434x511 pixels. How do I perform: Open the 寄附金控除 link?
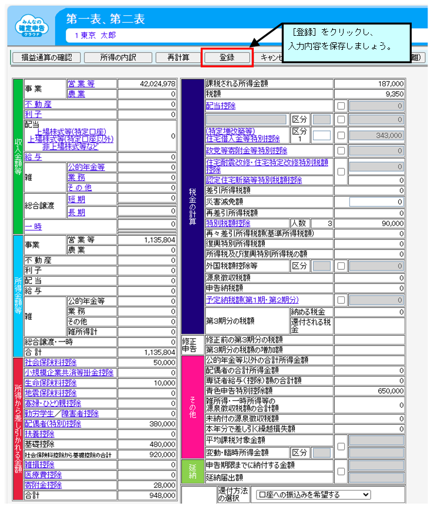click(x=43, y=485)
